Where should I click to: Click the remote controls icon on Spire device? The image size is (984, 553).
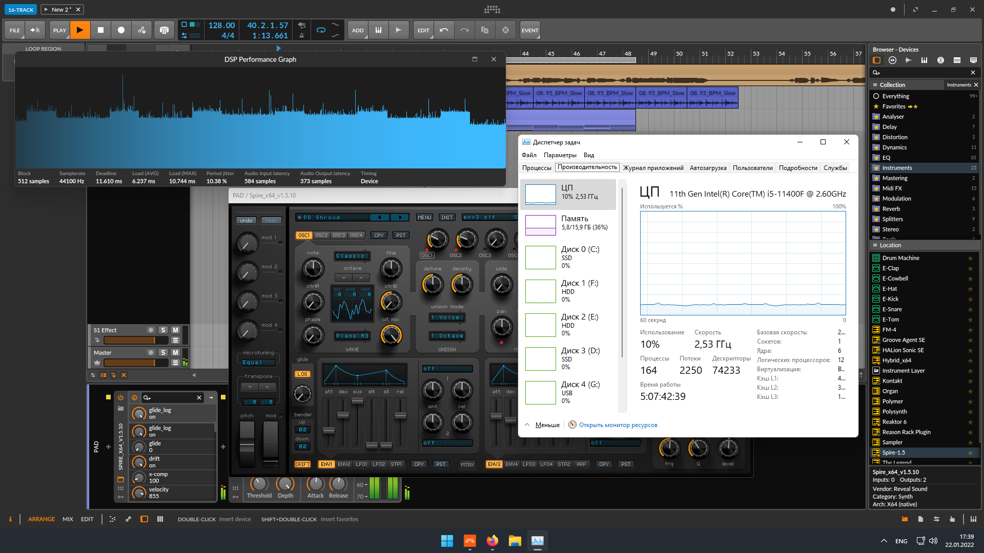[134, 398]
